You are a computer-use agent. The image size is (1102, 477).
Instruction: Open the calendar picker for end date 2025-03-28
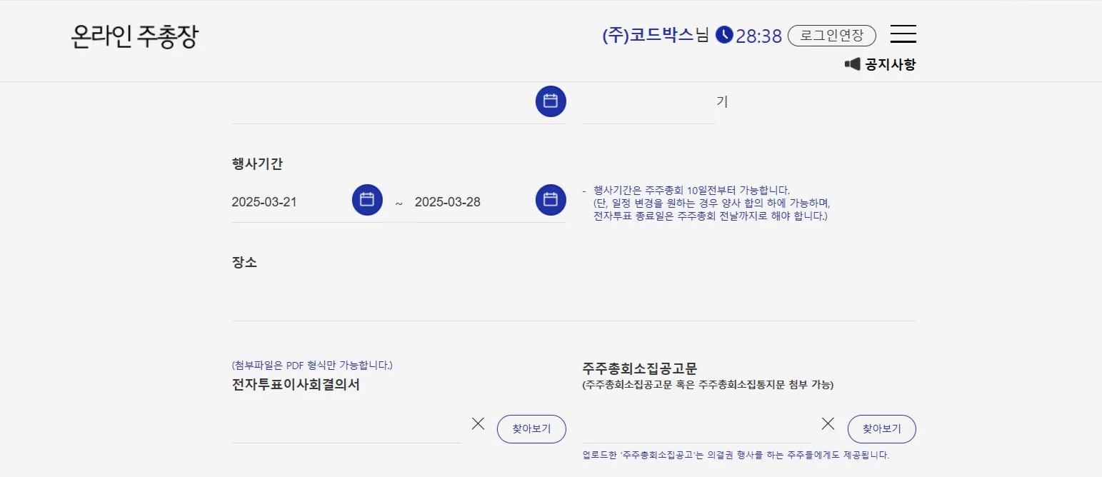click(x=550, y=200)
